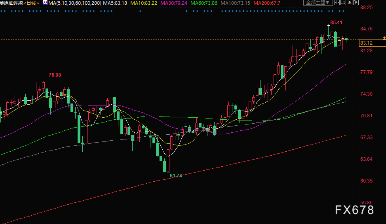Click the 63.84 axis price label
386x224 pixels.
point(366,159)
